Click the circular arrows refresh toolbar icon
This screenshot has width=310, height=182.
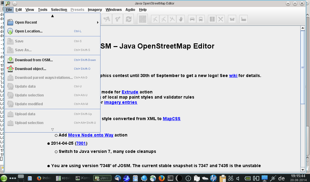pyautogui.click(x=128, y=19)
